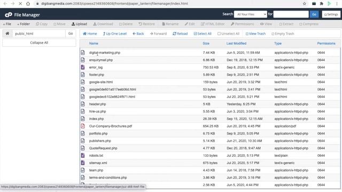Open Settings button in header

coord(331,14)
